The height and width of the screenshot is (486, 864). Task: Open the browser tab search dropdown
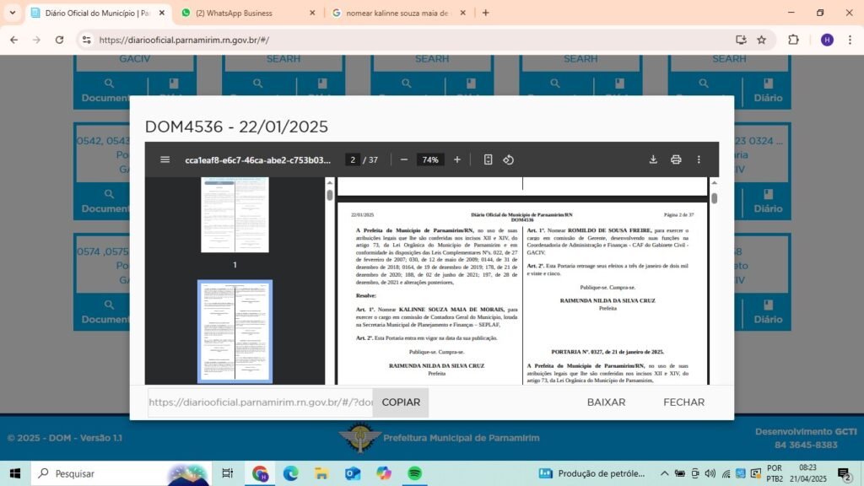point(12,13)
